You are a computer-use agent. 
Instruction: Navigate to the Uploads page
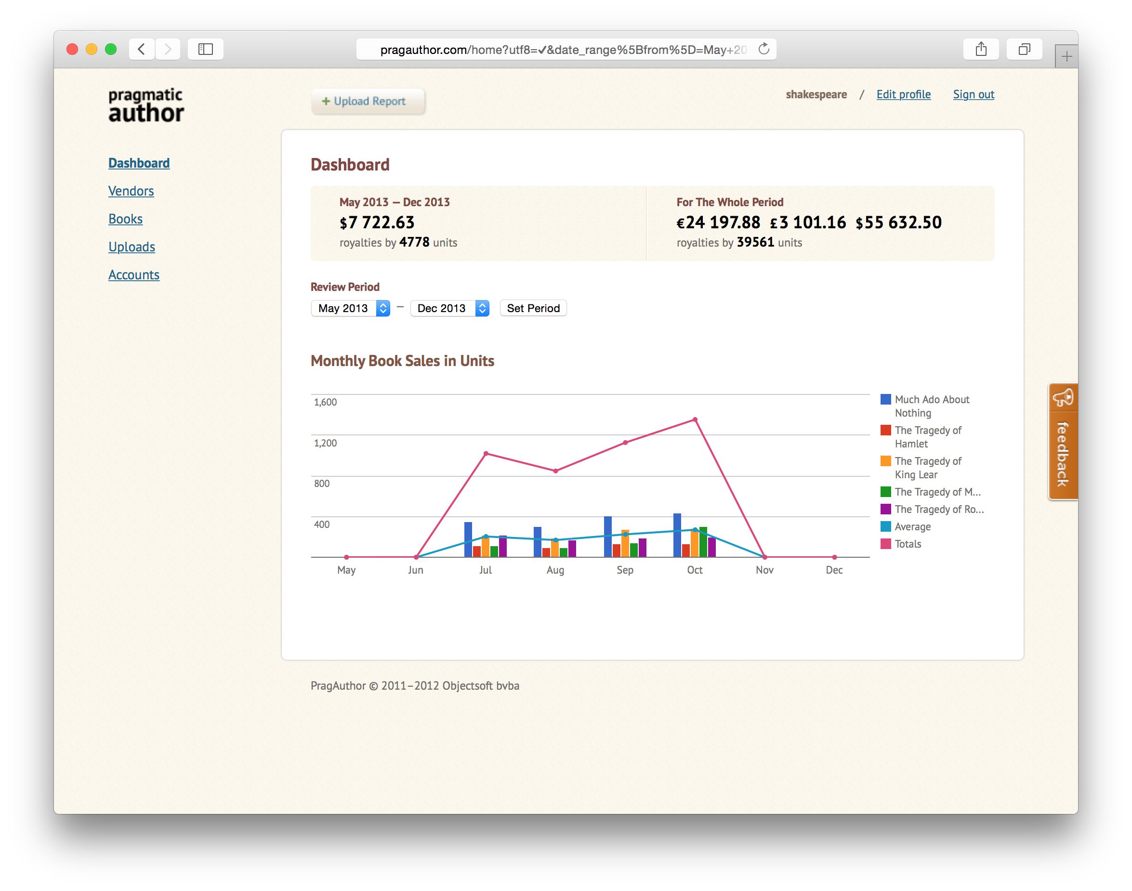click(x=132, y=247)
